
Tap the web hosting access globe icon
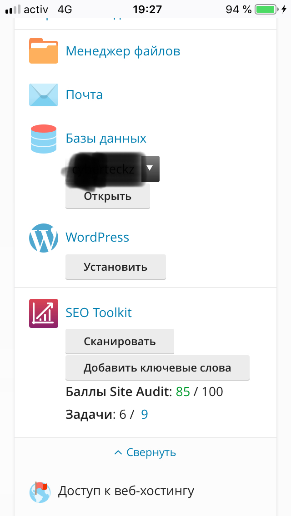(38, 491)
